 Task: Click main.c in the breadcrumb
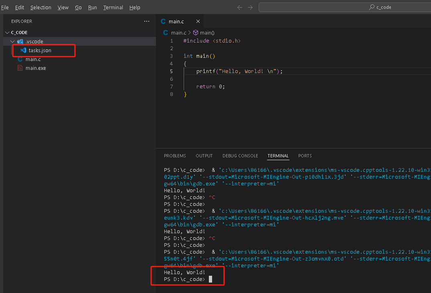[178, 33]
